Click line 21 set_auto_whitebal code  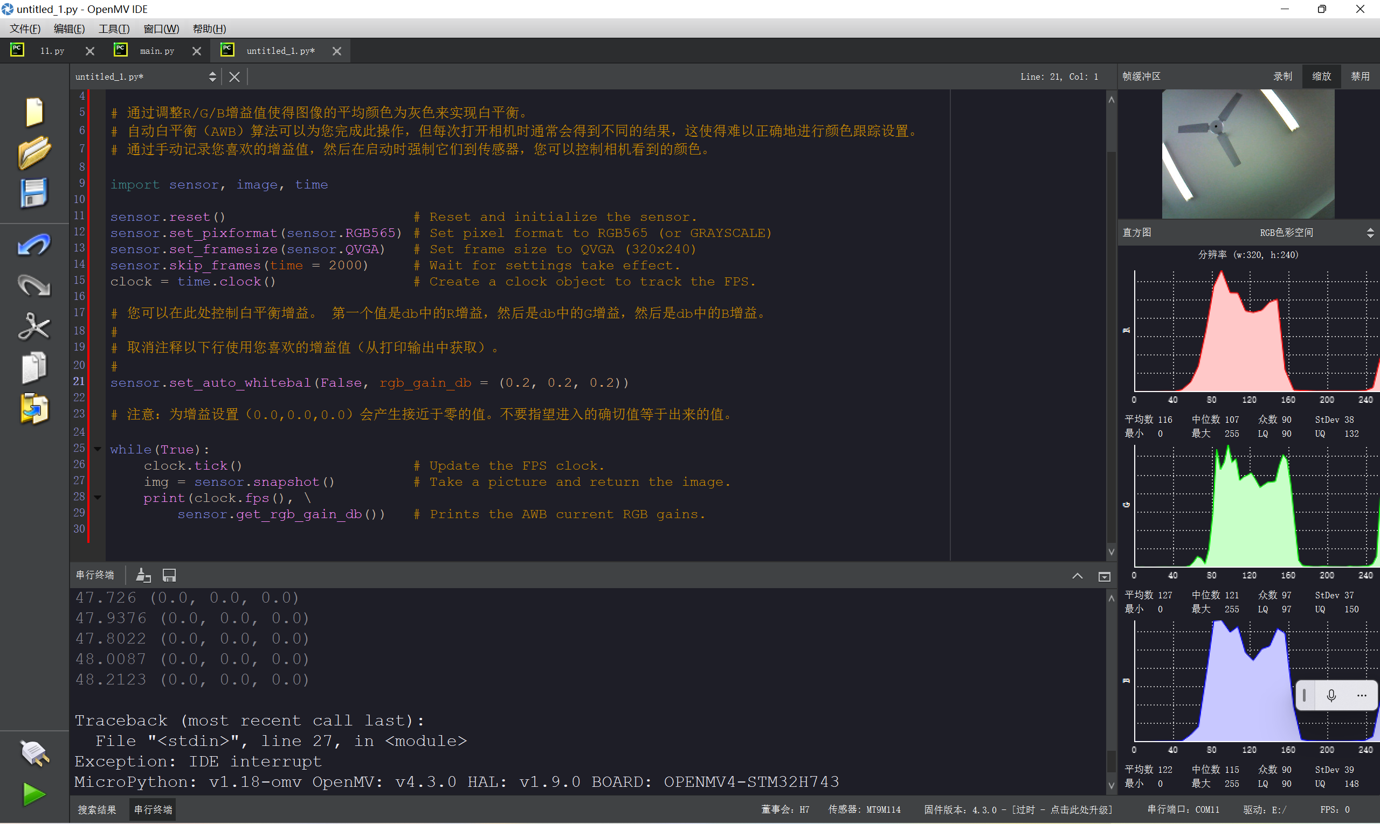point(370,382)
